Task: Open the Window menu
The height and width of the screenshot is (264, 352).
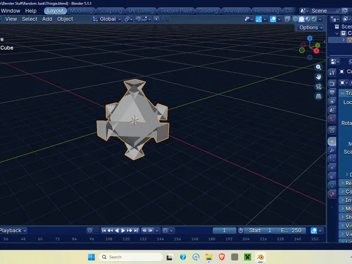Action: coord(10,11)
